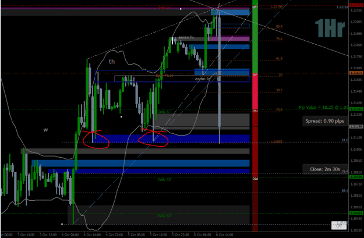The height and width of the screenshot is (238, 364).
Task: Click the 4 Oct 22:00 time axis label
Action: tap(114, 235)
